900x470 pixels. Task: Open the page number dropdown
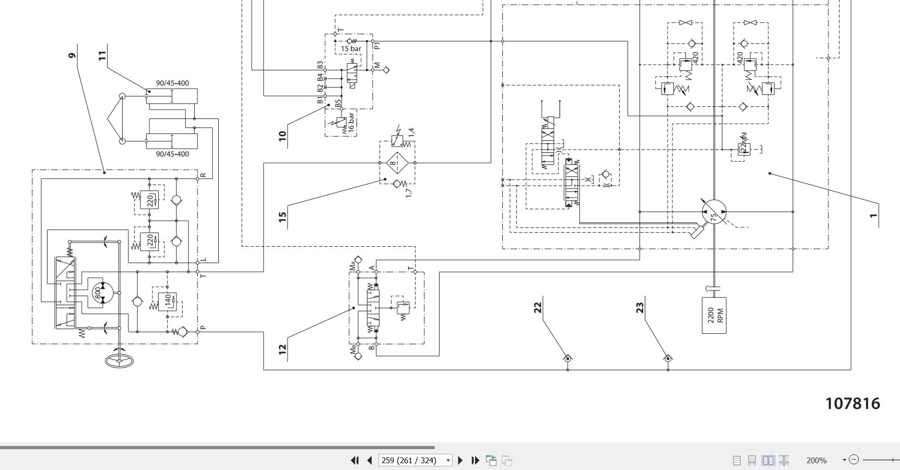tap(448, 461)
